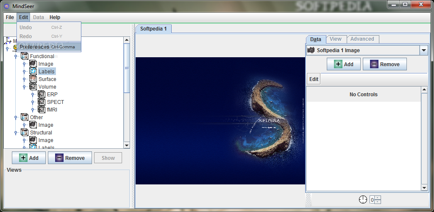Select the SPECT tree item
This screenshot has width=434, height=212.
pos(56,102)
